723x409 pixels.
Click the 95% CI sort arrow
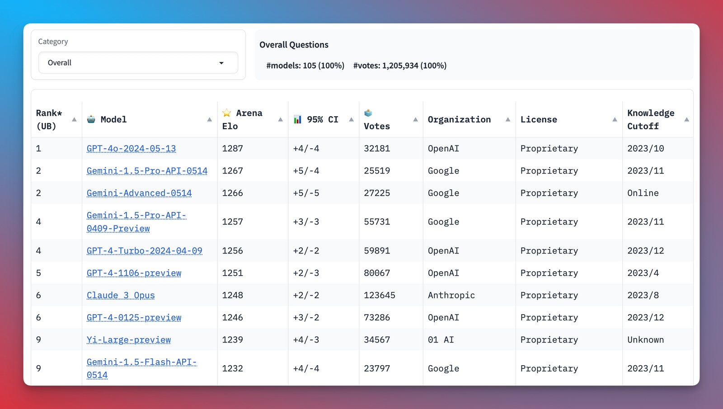[x=351, y=120]
